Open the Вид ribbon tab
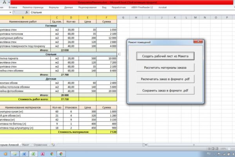The height and width of the screenshot is (157, 235). click(104, 7)
